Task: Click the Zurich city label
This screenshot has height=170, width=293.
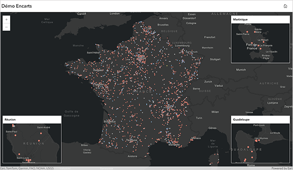Action: (x=208, y=82)
